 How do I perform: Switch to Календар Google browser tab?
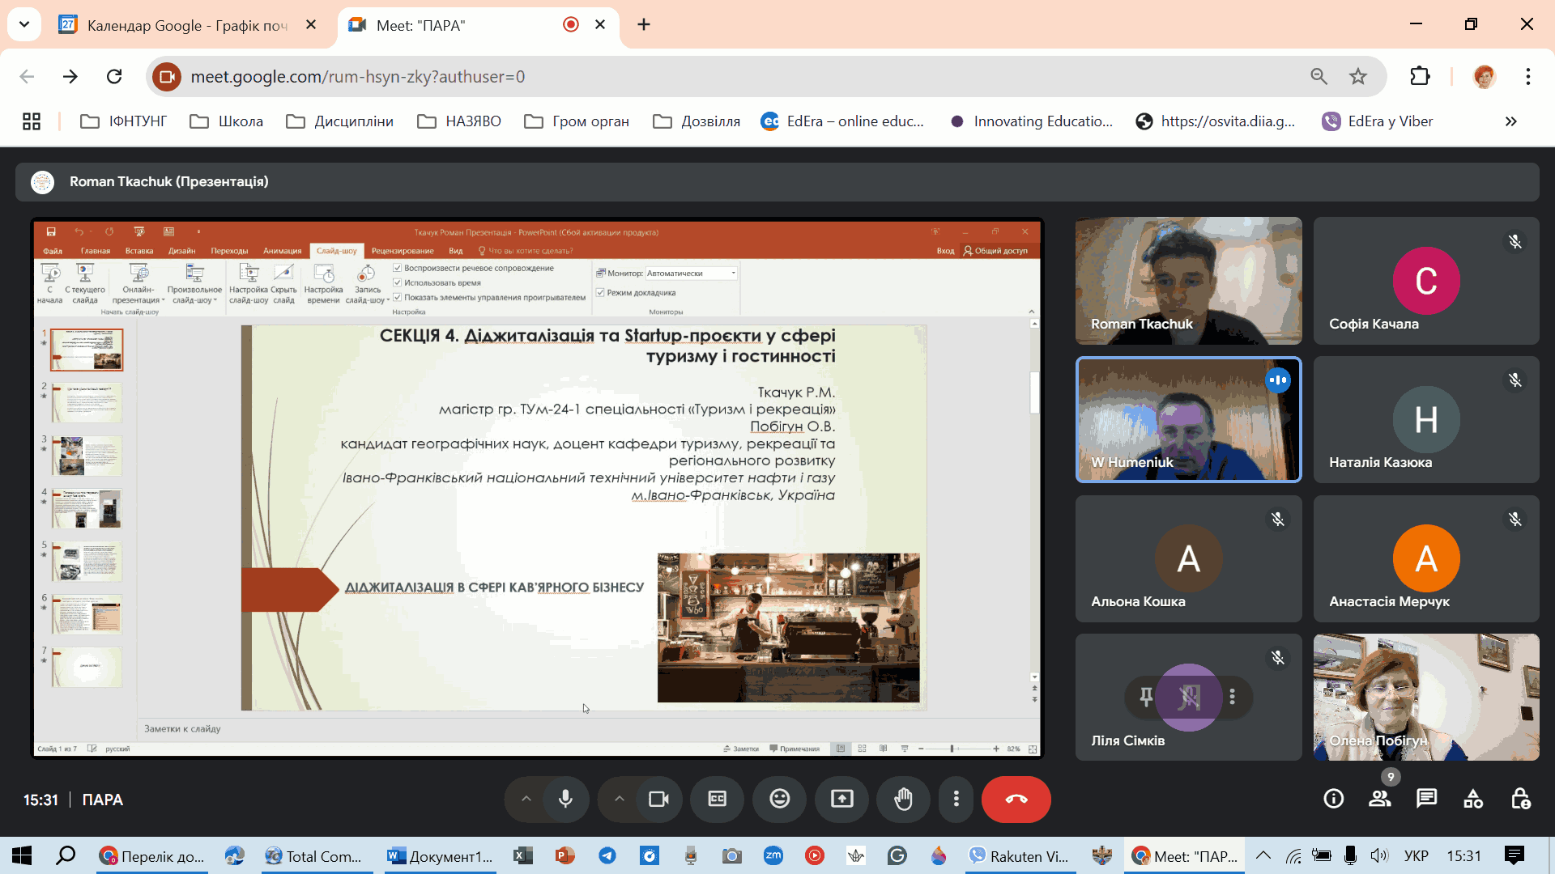(186, 25)
